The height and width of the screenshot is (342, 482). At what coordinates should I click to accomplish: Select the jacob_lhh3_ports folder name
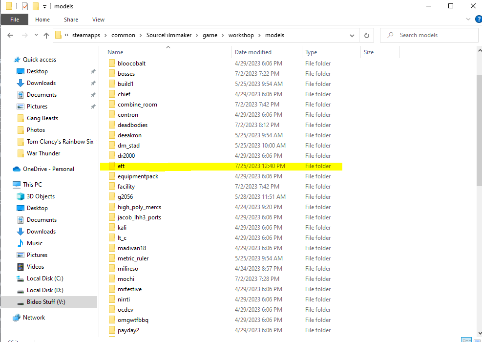point(139,217)
